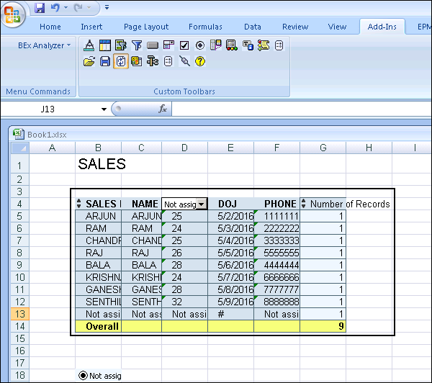Click the radio button group design icon
Viewport: 432px width, 383px height.
(199, 45)
